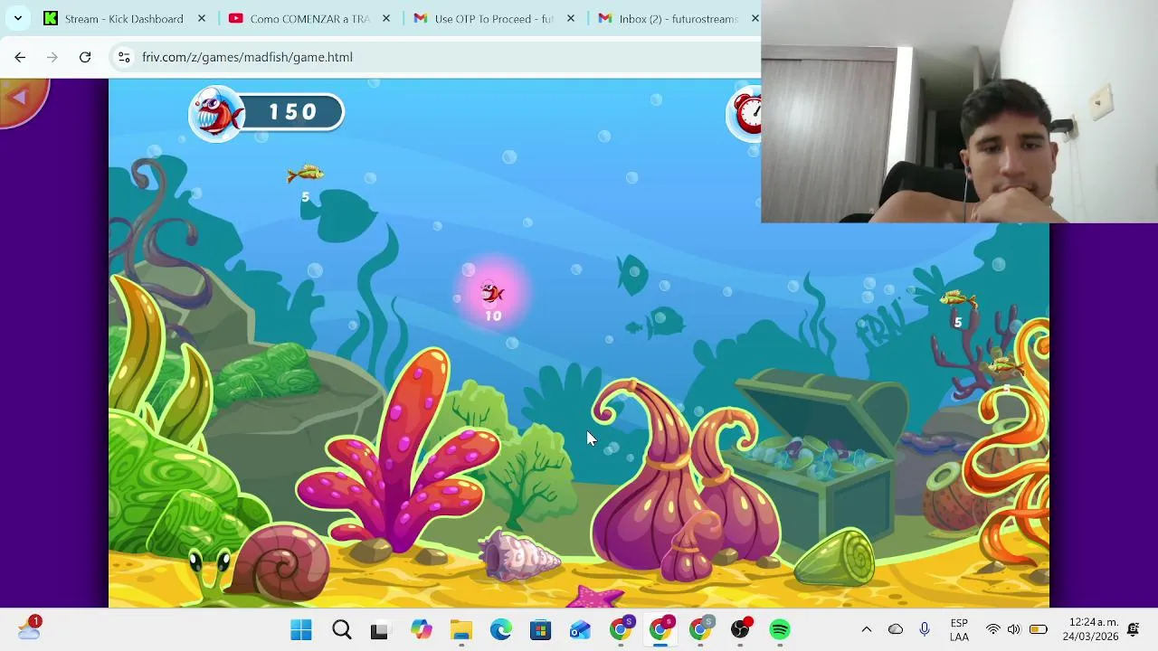Open the OneDrive cloud tray icon
Viewport: 1158px width, 651px height.
(x=896, y=629)
